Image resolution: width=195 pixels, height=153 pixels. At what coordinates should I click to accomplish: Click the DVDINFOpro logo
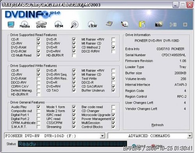coord(33,14)
